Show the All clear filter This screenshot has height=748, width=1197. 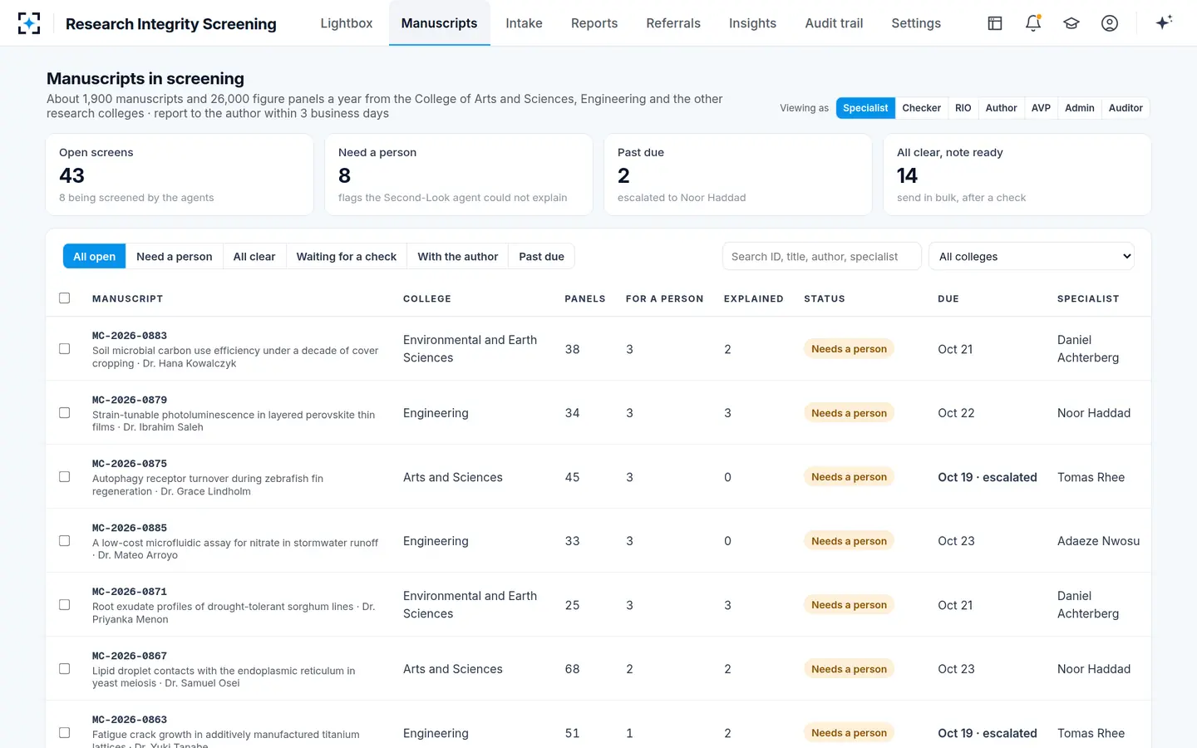pyautogui.click(x=254, y=257)
